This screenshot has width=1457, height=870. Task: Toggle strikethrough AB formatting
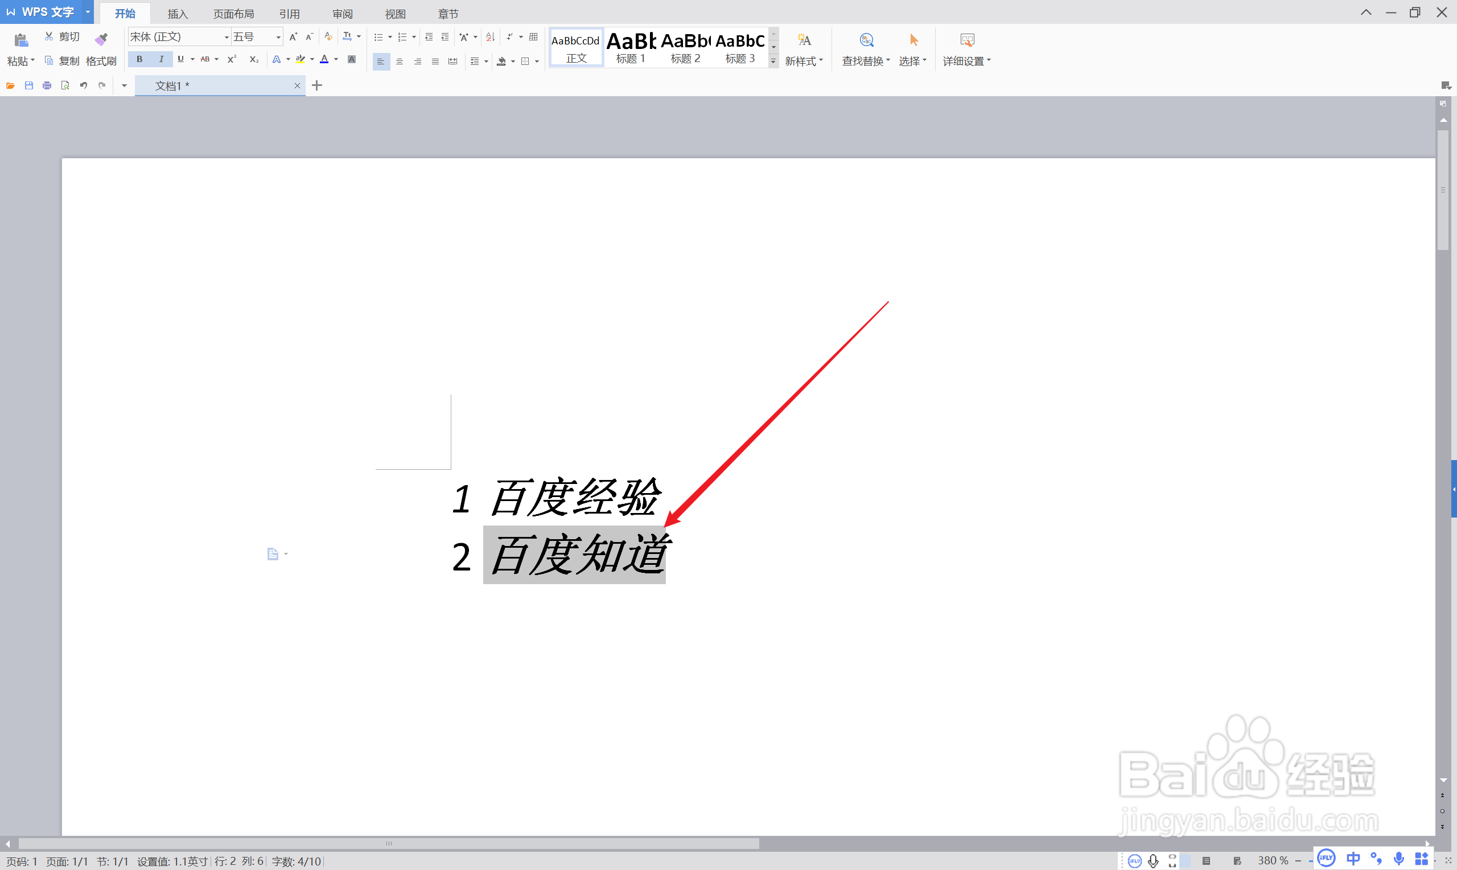[x=205, y=59]
